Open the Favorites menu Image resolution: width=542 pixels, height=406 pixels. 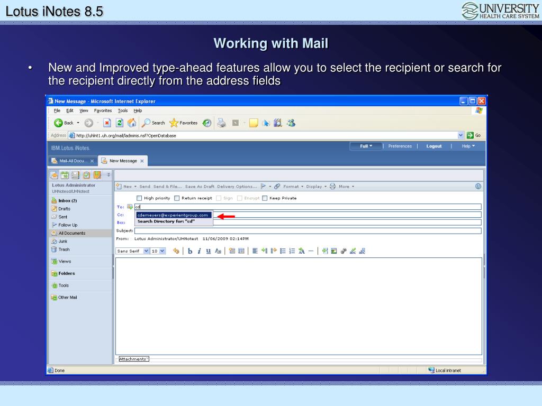[x=103, y=110]
